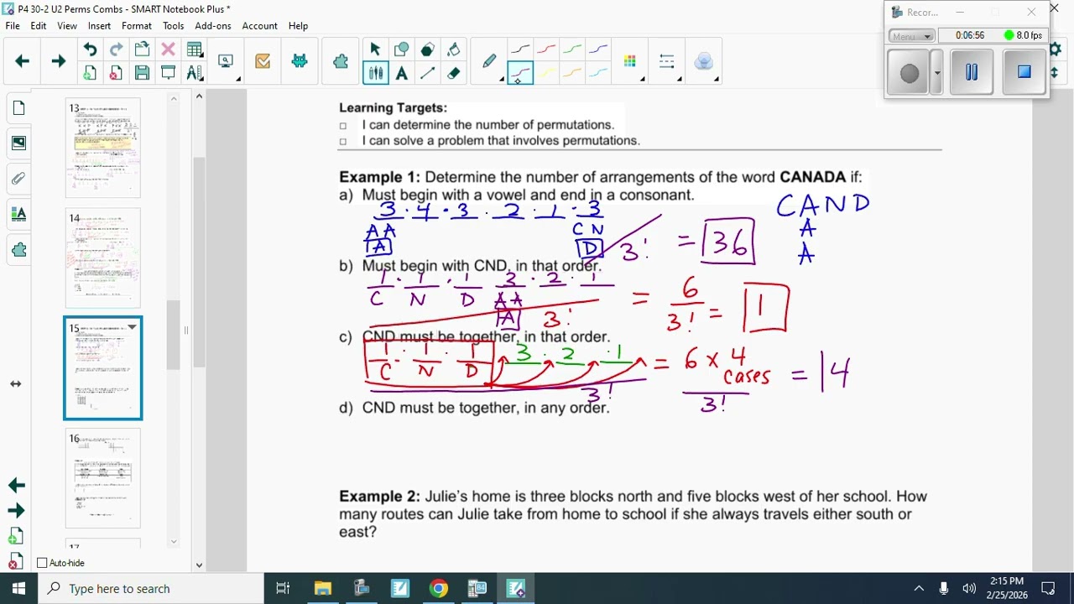Viewport: 1074px width, 604px height.
Task: Open the Account menu
Action: (x=260, y=26)
